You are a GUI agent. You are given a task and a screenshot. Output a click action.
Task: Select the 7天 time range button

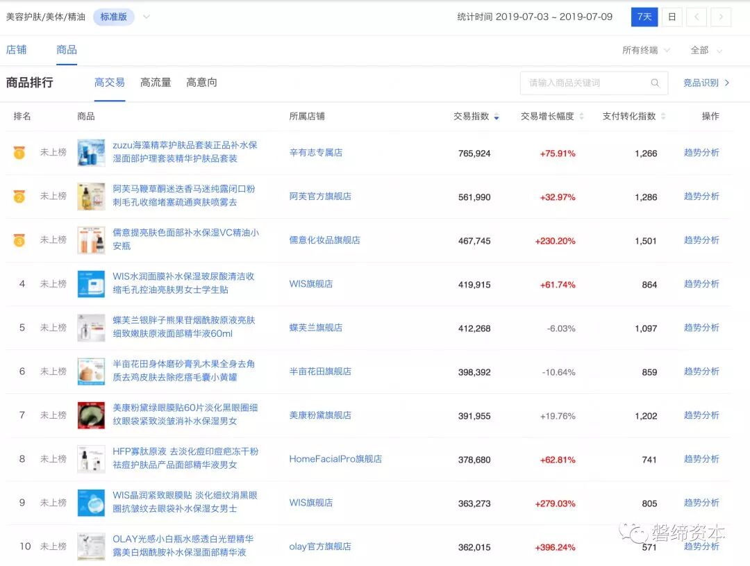click(644, 17)
